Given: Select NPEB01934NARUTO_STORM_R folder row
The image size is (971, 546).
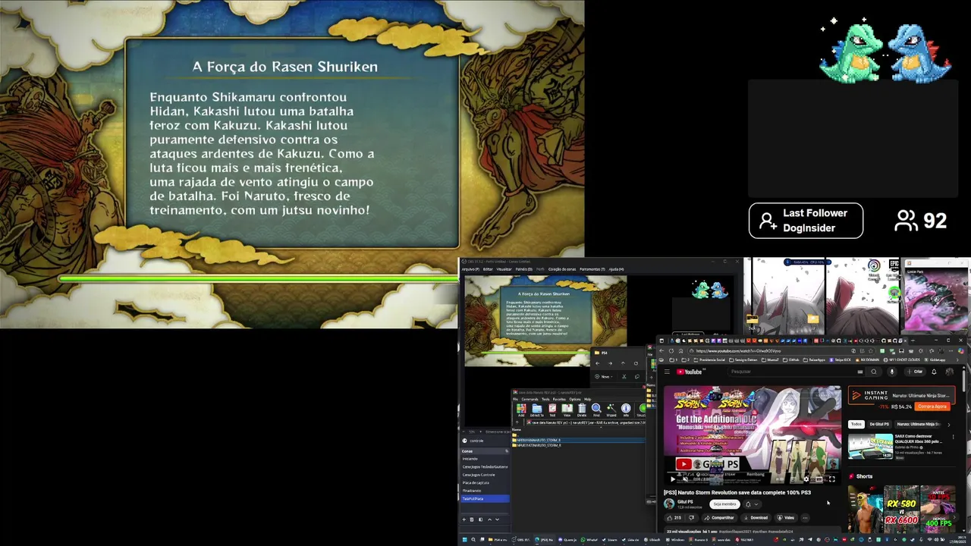Looking at the screenshot, I should coord(579,440).
